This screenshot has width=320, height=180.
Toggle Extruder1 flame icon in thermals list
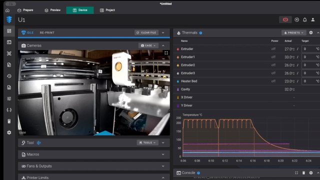point(178,57)
